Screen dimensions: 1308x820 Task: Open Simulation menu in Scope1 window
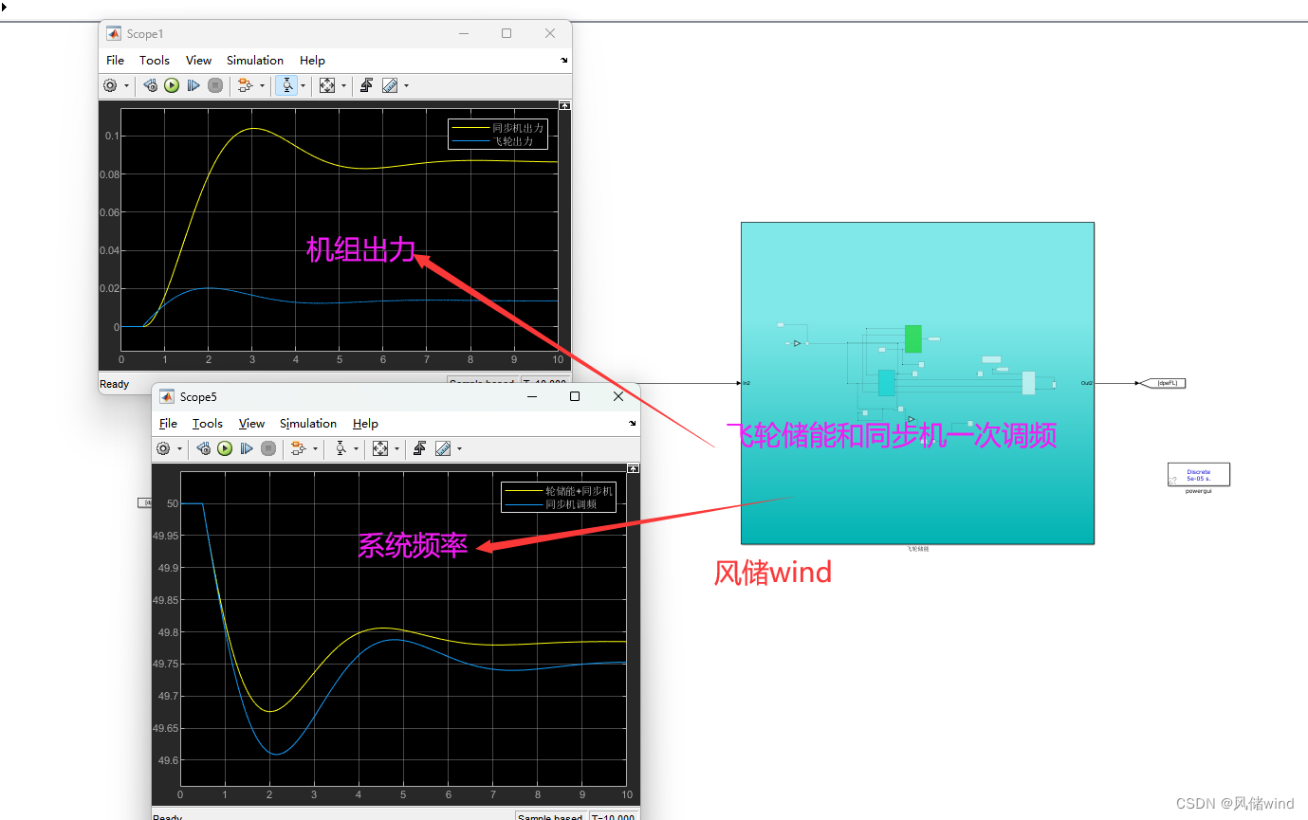pyautogui.click(x=255, y=60)
